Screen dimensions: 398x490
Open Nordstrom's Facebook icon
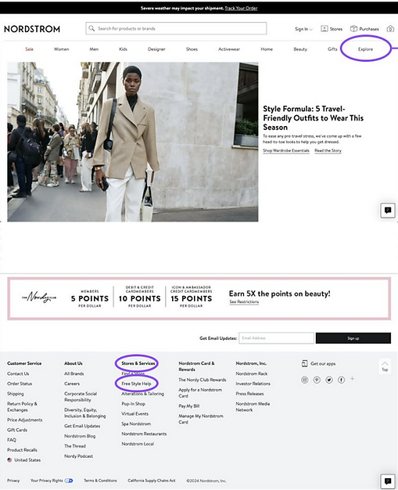click(341, 380)
